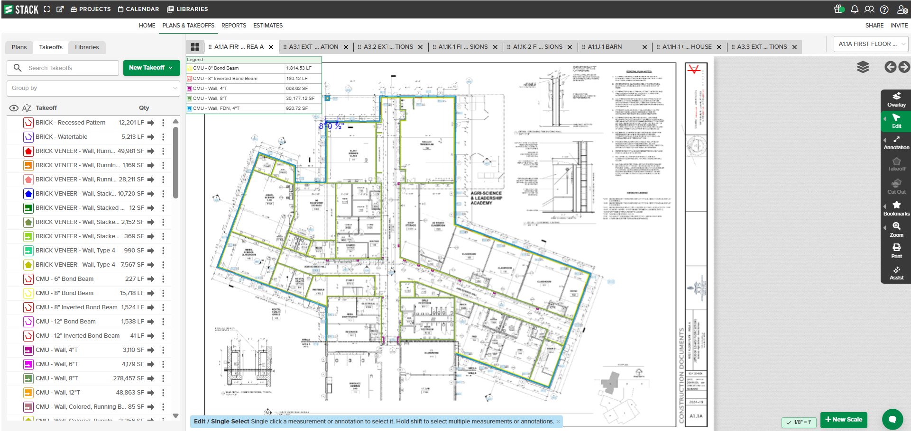
Task: Go to the next plan page arrow
Action: click(x=904, y=67)
